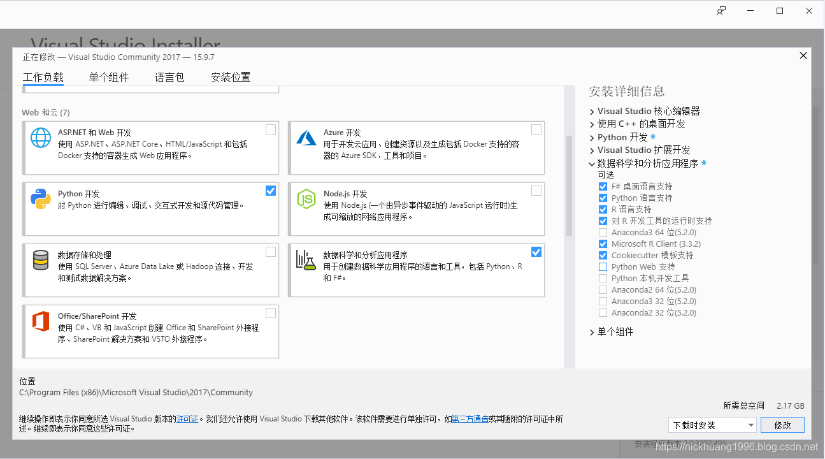This screenshot has width=825, height=459.
Task: Switch to the 工作负载 tab
Action: point(43,78)
